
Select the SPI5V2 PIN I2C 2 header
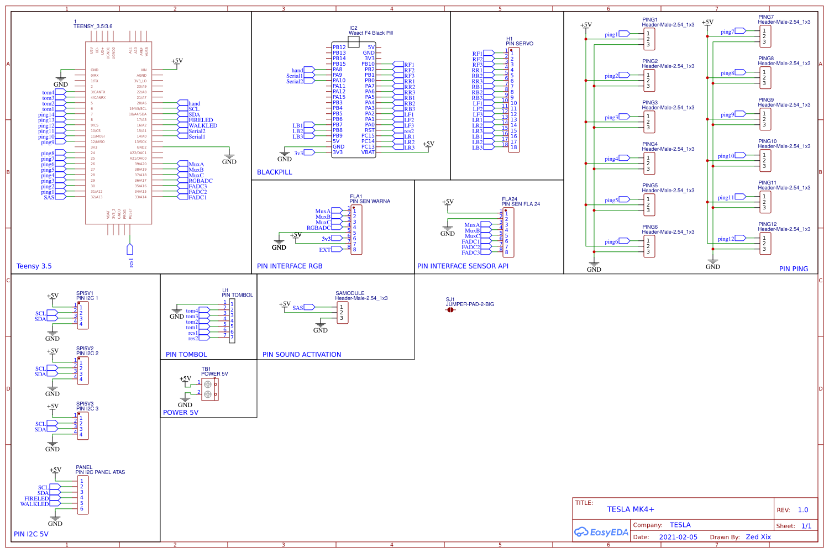tap(82, 371)
